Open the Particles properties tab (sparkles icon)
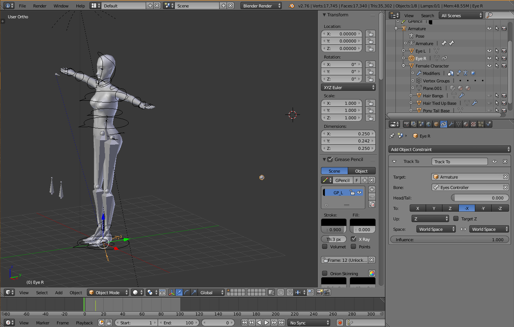This screenshot has height=327, width=514. 481,124
